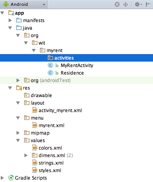Select the Gradle Scripts label
This screenshot has height=182, width=153.
(x=31, y=178)
